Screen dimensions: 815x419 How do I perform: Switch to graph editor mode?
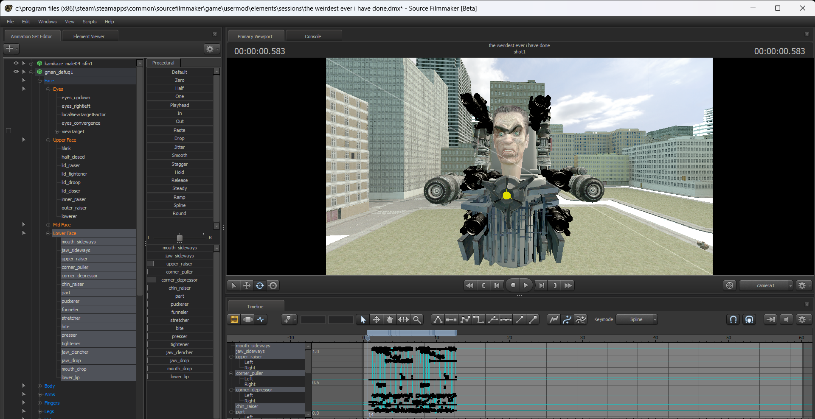click(x=261, y=319)
